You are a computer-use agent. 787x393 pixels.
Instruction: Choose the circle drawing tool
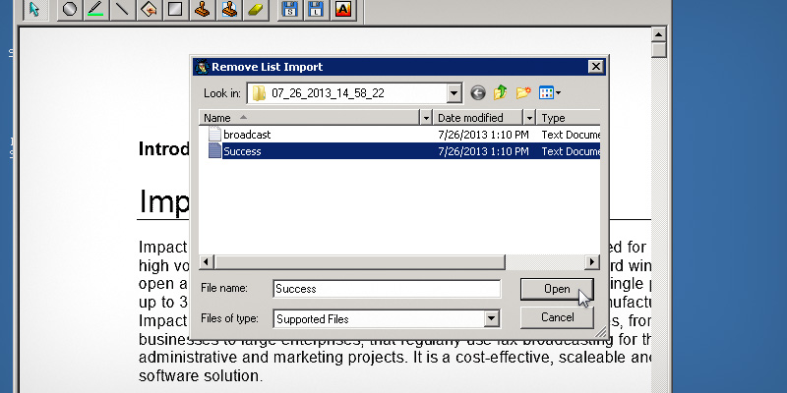[70, 10]
